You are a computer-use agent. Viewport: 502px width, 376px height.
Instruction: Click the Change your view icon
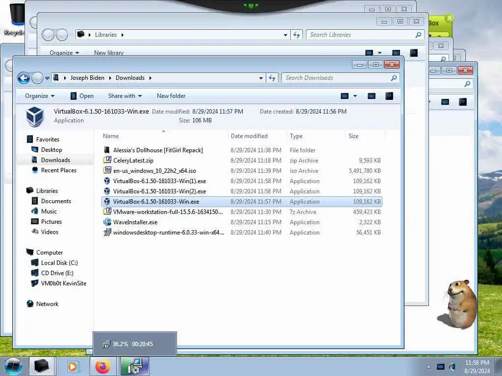point(345,96)
